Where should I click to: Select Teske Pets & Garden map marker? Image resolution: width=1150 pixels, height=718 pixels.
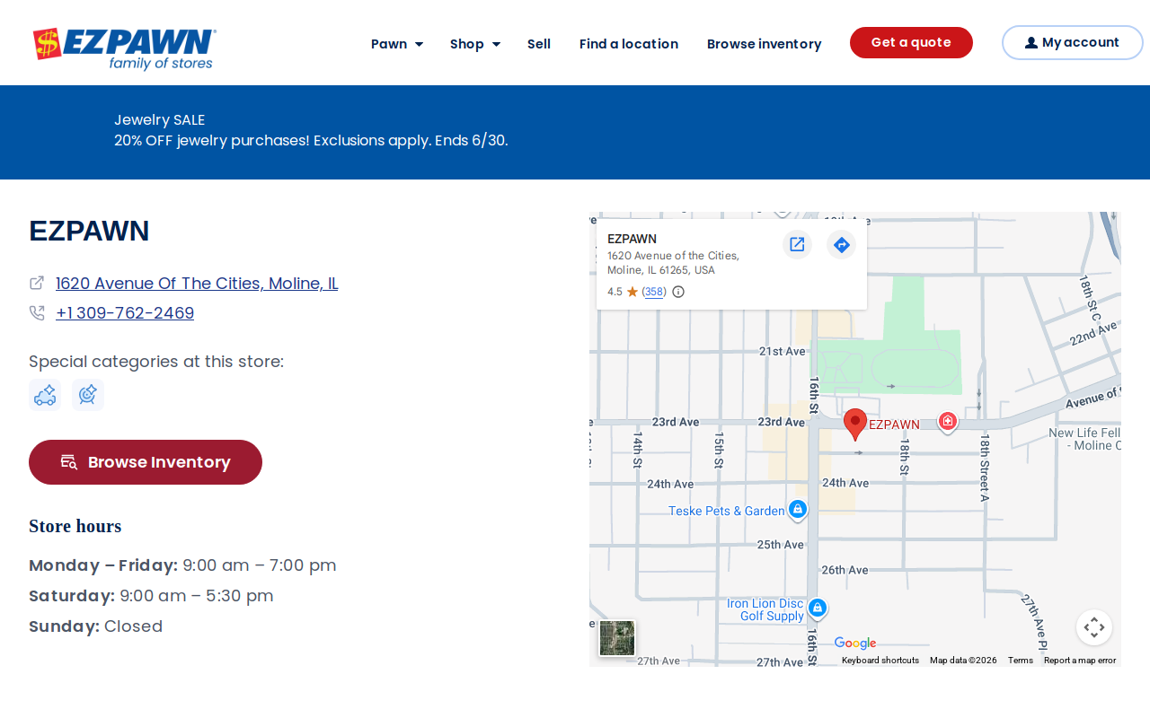(797, 510)
